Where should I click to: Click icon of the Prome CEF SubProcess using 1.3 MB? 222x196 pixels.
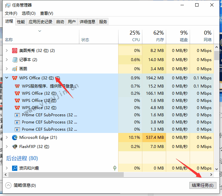[x=17, y=129]
